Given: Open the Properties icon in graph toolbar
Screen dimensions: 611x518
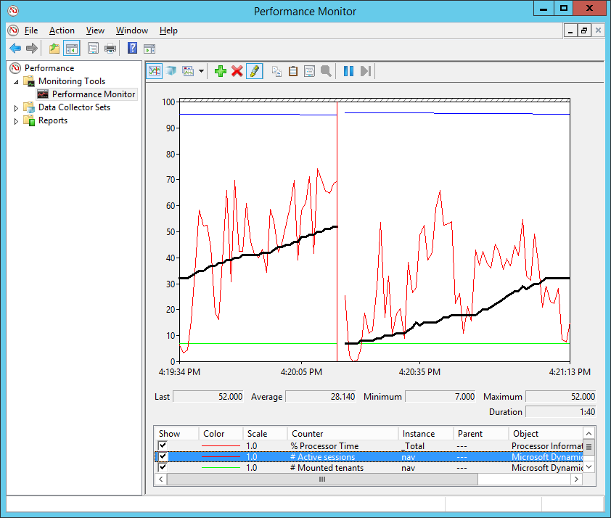Looking at the screenshot, I should pyautogui.click(x=309, y=71).
